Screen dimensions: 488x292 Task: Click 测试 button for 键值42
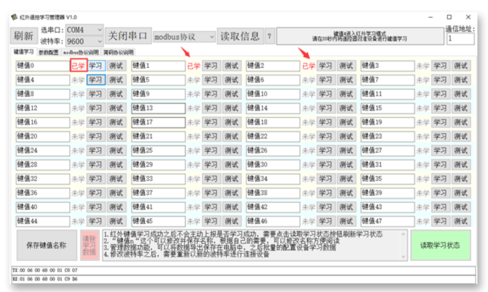pyautogui.click(x=346, y=207)
